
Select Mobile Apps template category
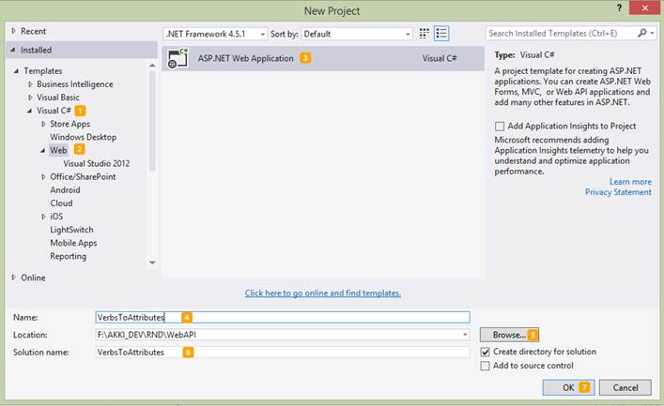tap(73, 243)
